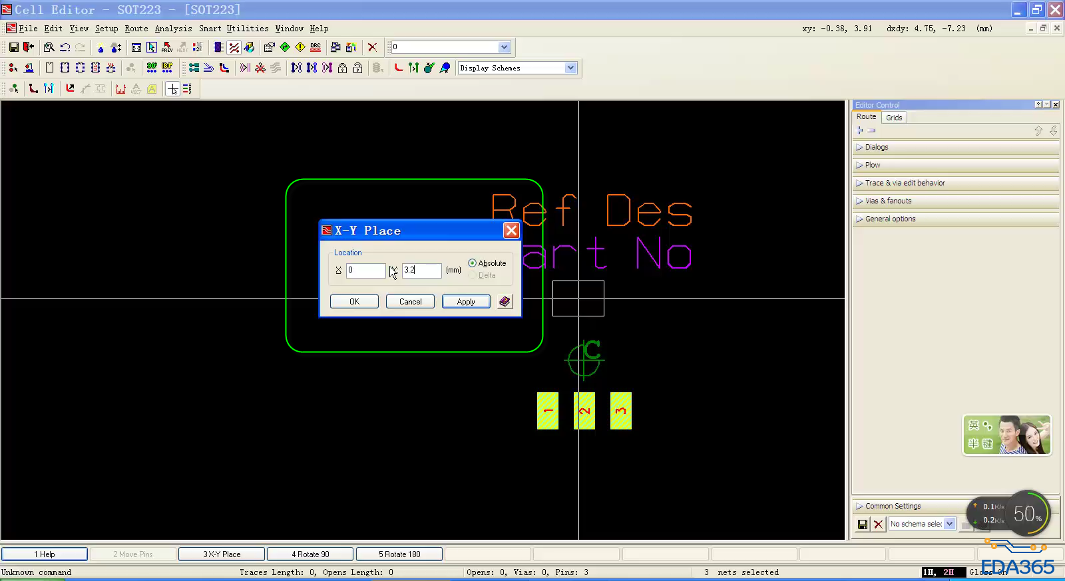Click the save schema floppy icon
Screen dimensions: 1065x581
click(x=863, y=524)
